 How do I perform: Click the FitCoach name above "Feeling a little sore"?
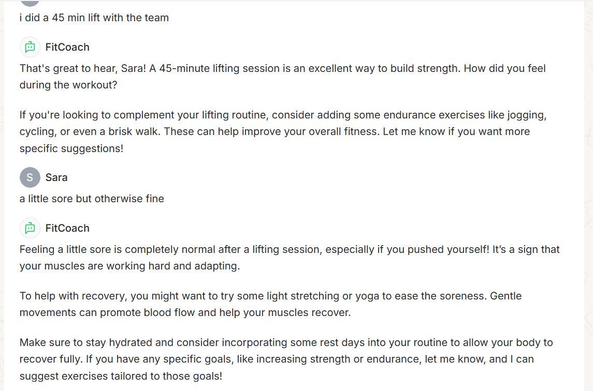click(x=67, y=228)
